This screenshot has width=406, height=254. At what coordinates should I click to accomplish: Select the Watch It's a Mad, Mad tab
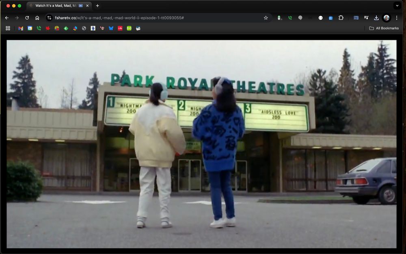(59, 5)
